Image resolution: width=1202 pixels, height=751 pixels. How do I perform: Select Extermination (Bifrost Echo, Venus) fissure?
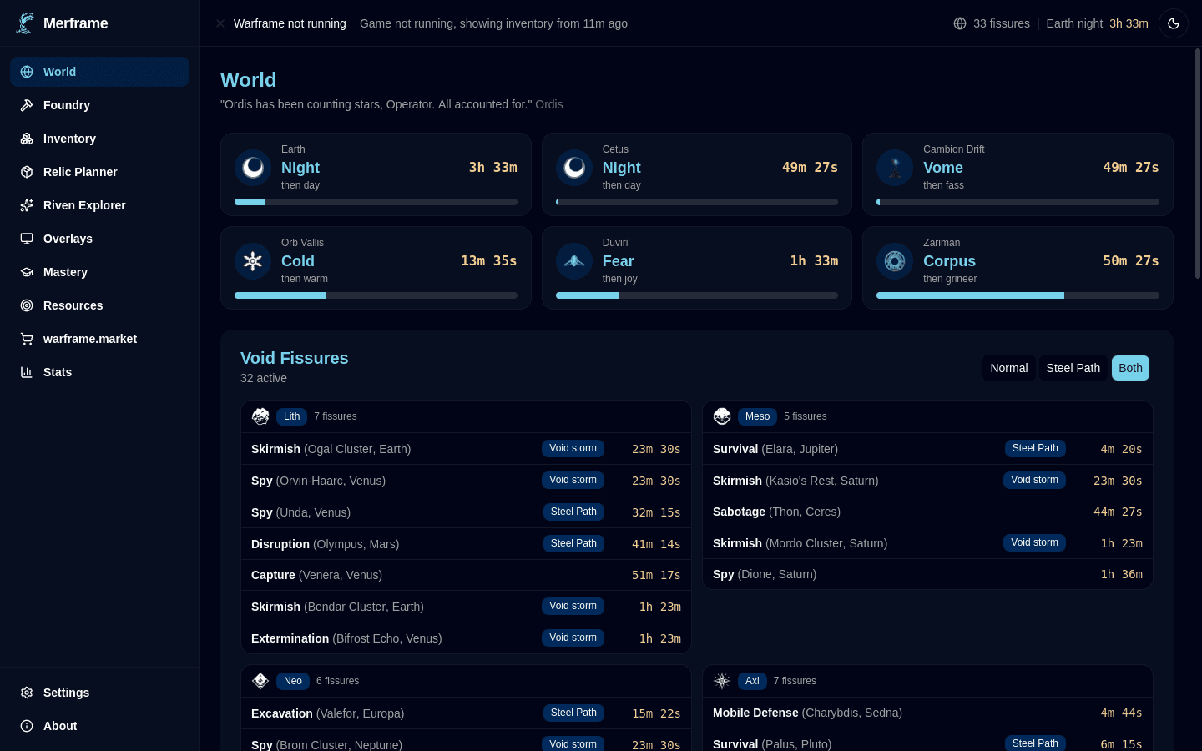(x=466, y=638)
